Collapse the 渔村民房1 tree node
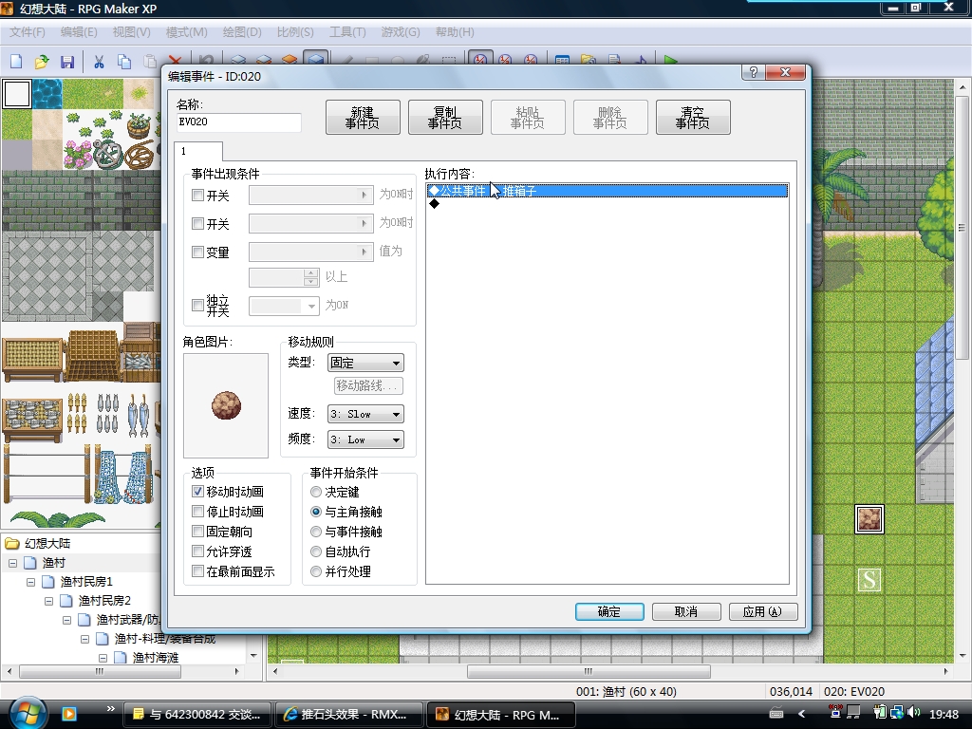Screen dimensions: 972x729 click(x=30, y=582)
